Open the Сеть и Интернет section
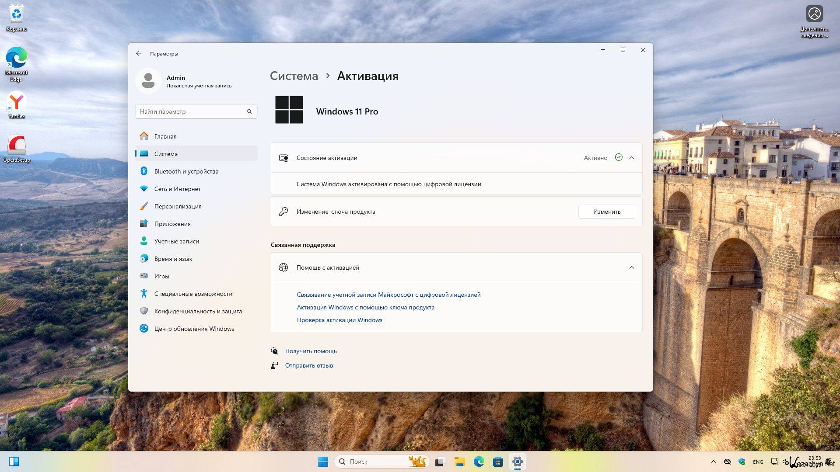 [x=177, y=189]
